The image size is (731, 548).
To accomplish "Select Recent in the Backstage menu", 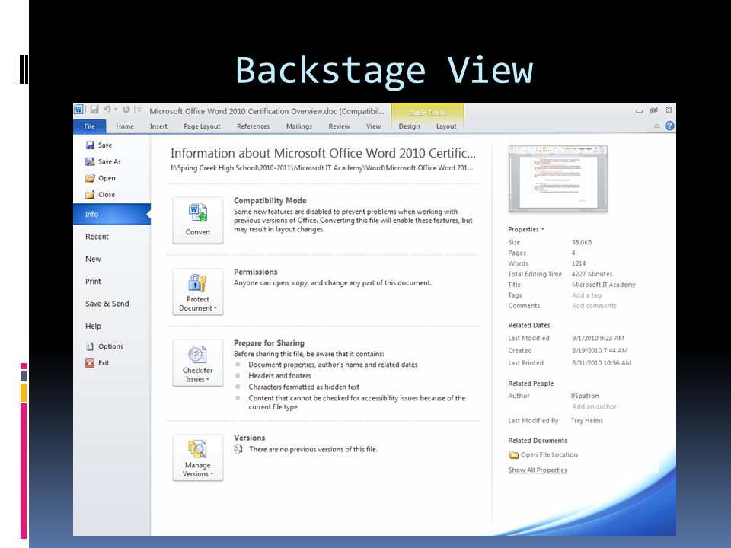I will (x=97, y=237).
